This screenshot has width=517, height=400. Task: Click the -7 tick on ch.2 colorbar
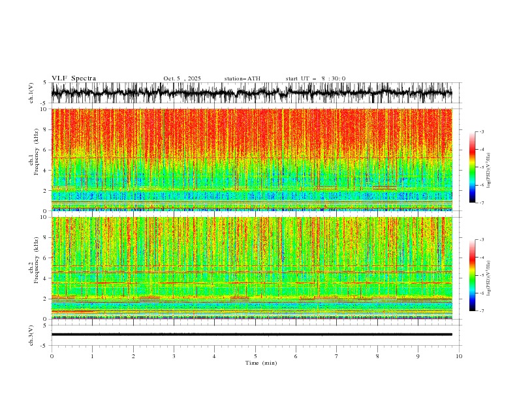pyautogui.click(x=481, y=311)
